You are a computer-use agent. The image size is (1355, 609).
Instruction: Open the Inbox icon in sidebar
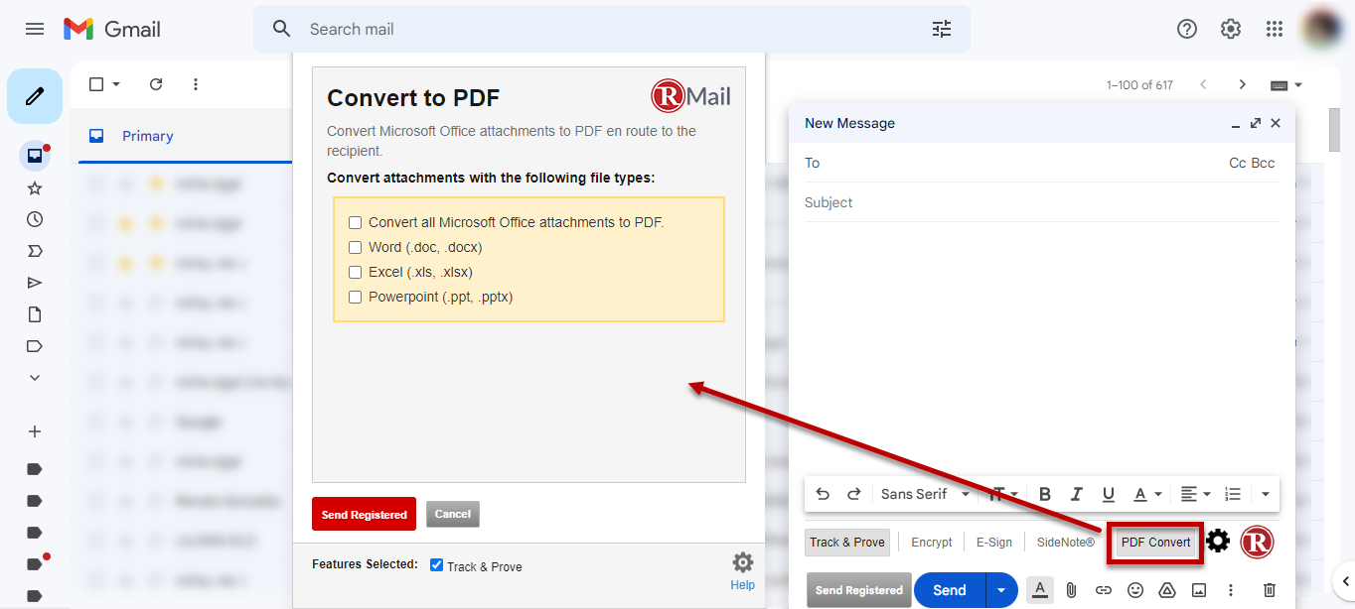point(35,156)
